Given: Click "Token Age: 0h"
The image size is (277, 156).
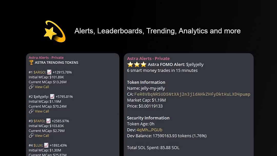Looking at the screenshot, I should click(141, 124).
